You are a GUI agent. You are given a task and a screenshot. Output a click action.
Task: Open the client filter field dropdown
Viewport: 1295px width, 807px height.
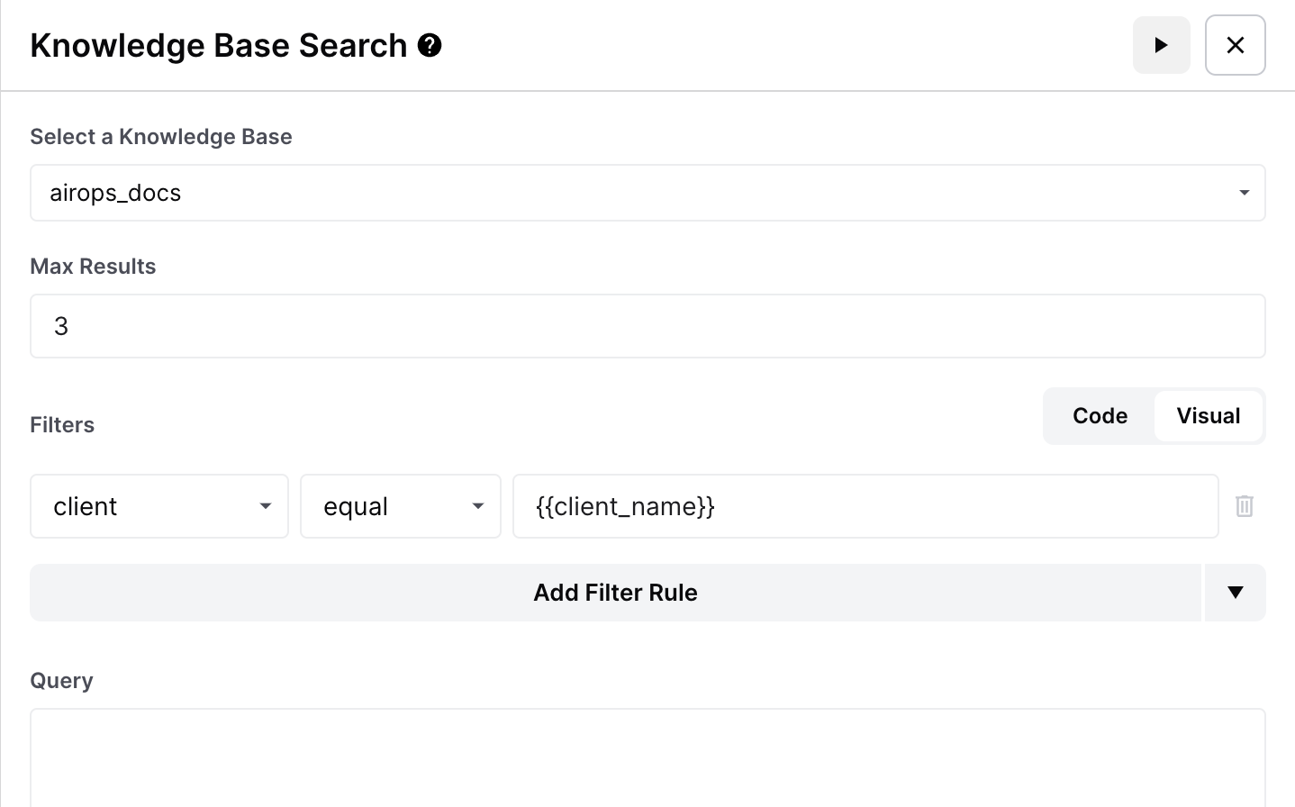pos(159,506)
